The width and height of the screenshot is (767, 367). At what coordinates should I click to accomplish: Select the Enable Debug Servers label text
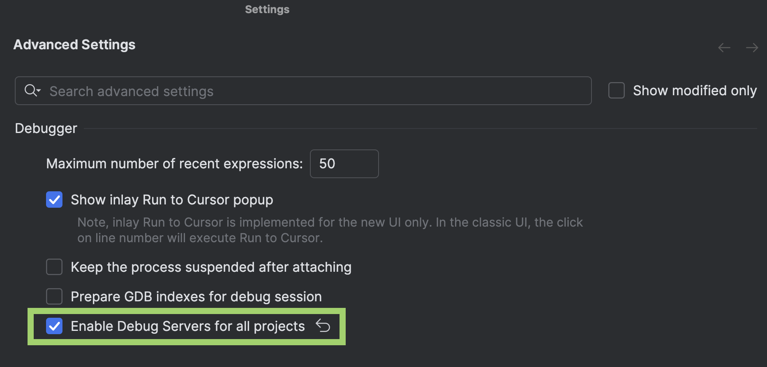(188, 326)
